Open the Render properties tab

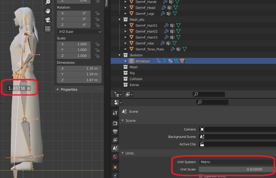coord(115,123)
